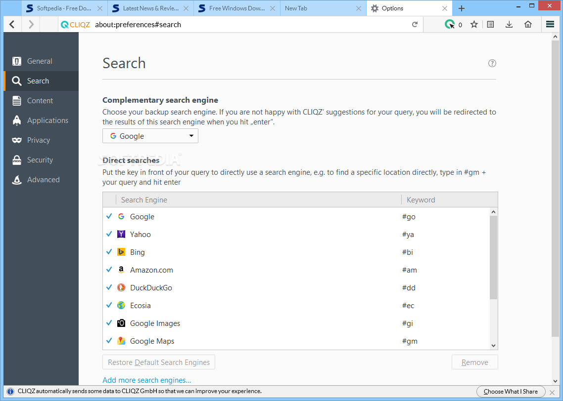Open a new tab with plus button
Viewport: 563px width, 401px height.
[462, 8]
